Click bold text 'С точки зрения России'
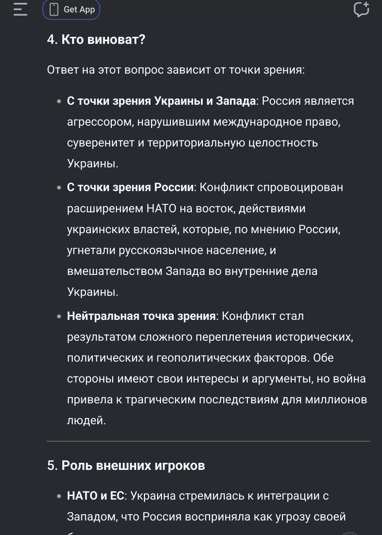The image size is (382, 535). [131, 187]
